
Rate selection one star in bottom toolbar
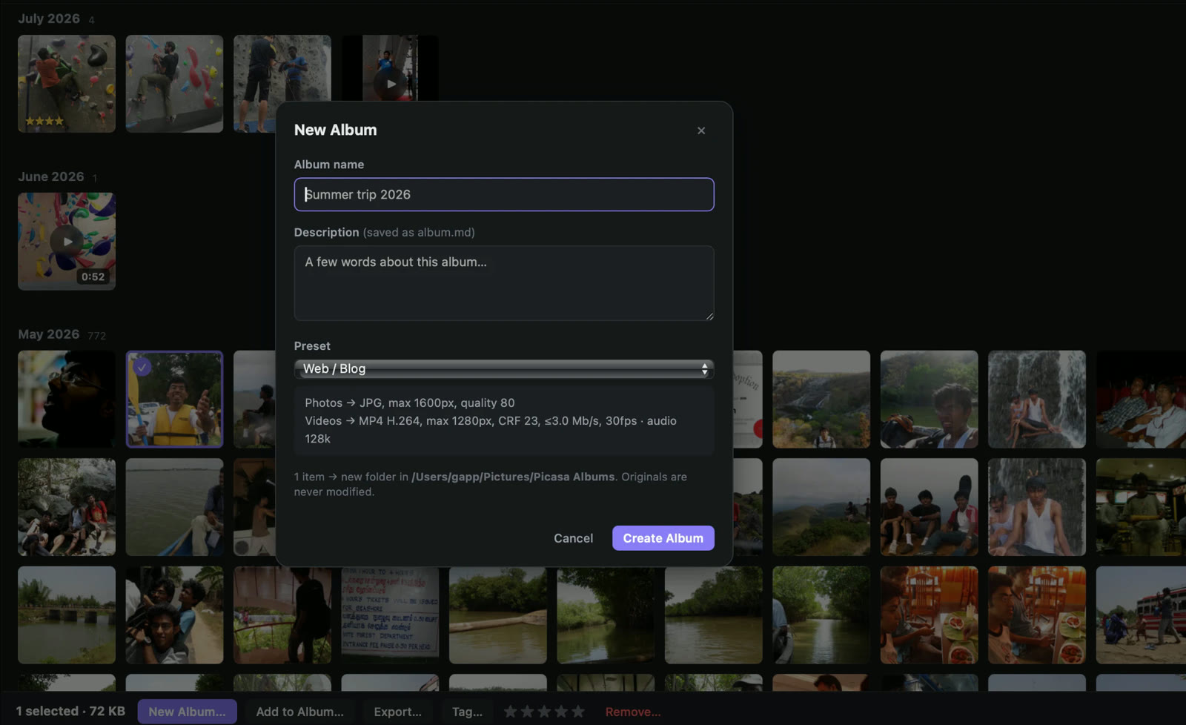pyautogui.click(x=510, y=712)
